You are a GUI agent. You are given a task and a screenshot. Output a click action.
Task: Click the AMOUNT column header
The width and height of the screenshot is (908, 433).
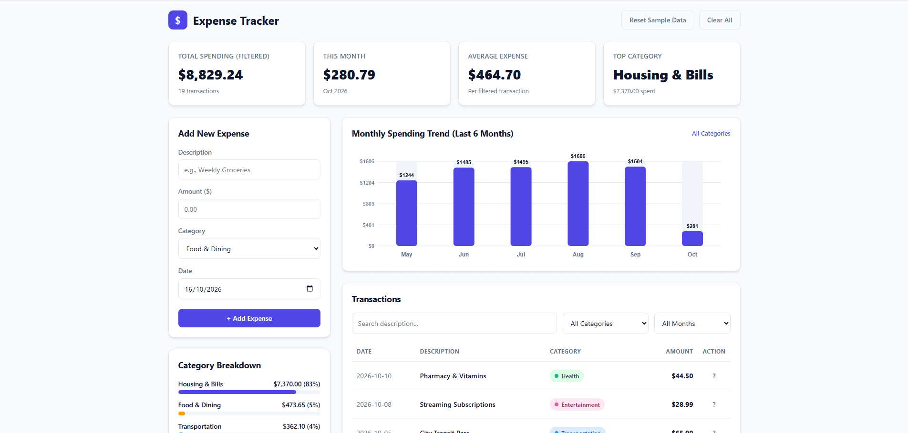point(680,352)
